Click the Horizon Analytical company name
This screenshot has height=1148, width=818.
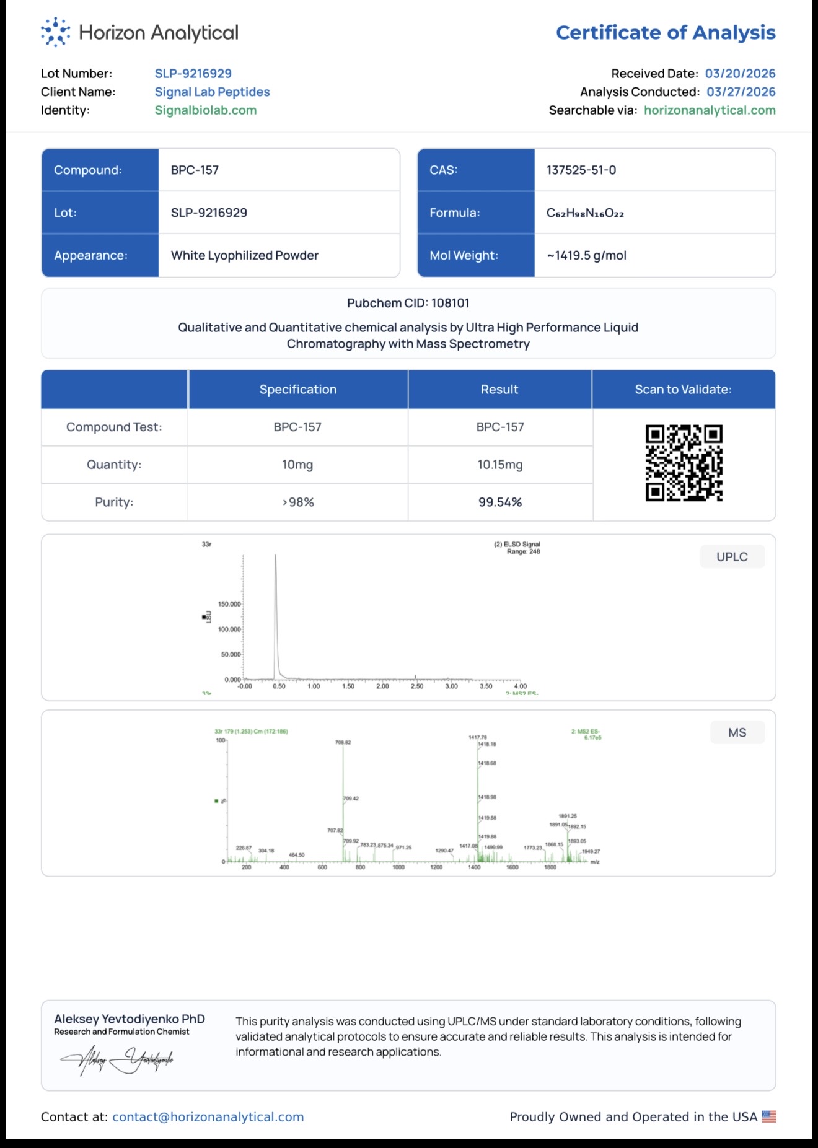(159, 33)
